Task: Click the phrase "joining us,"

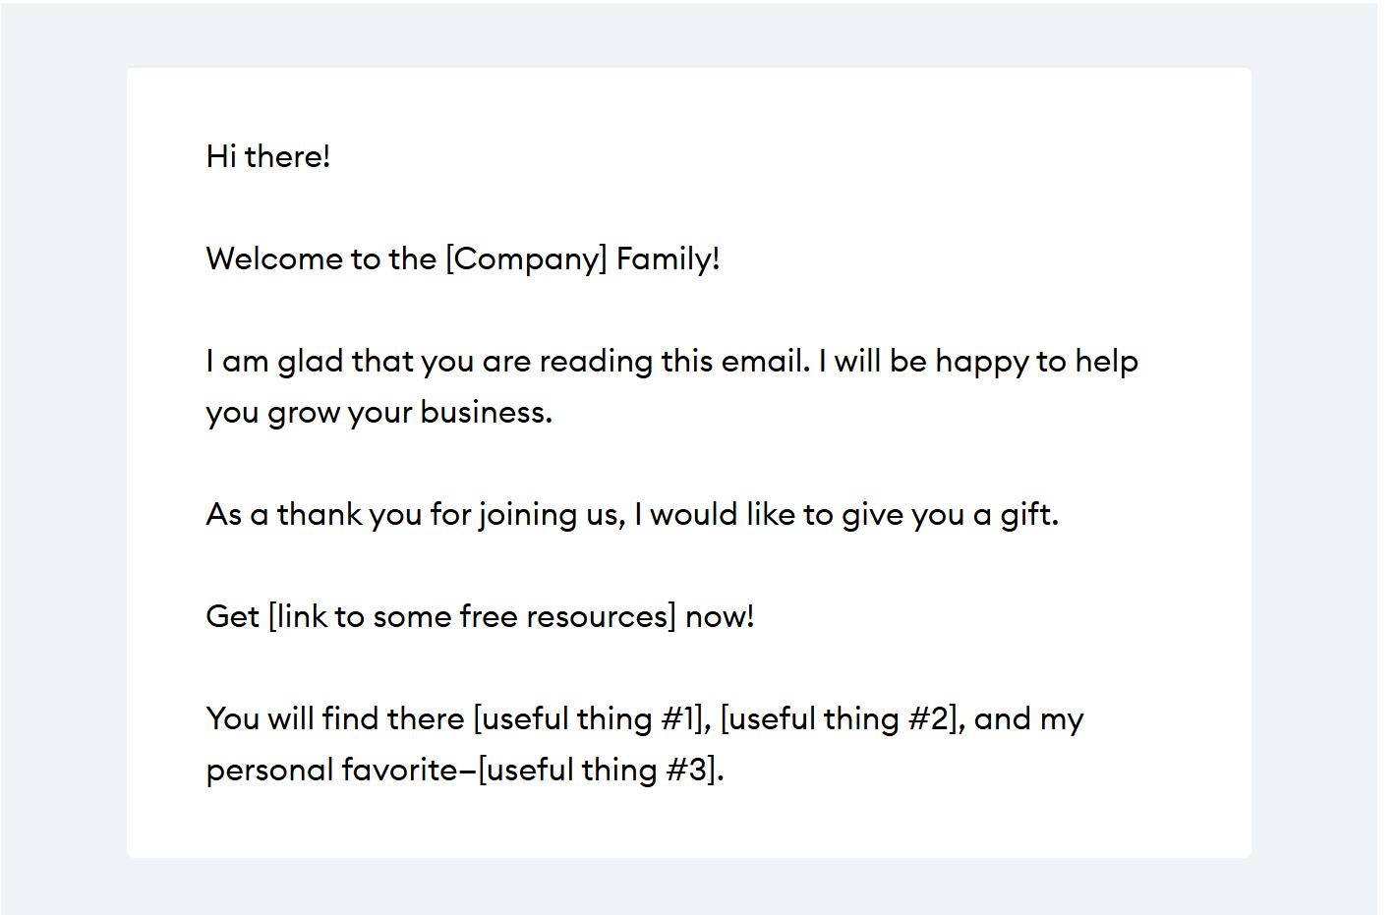Action: pos(552,514)
